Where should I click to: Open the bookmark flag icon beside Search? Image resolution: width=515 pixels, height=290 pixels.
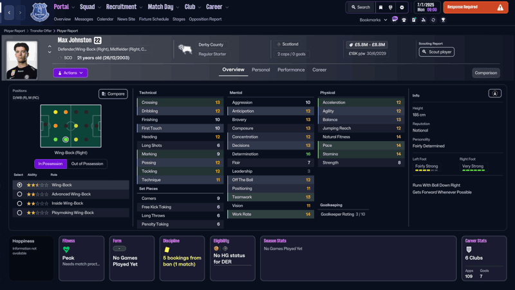pyautogui.click(x=380, y=7)
